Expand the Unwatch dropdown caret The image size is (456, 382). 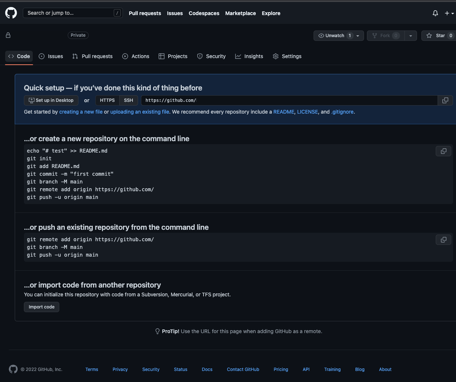coord(358,36)
